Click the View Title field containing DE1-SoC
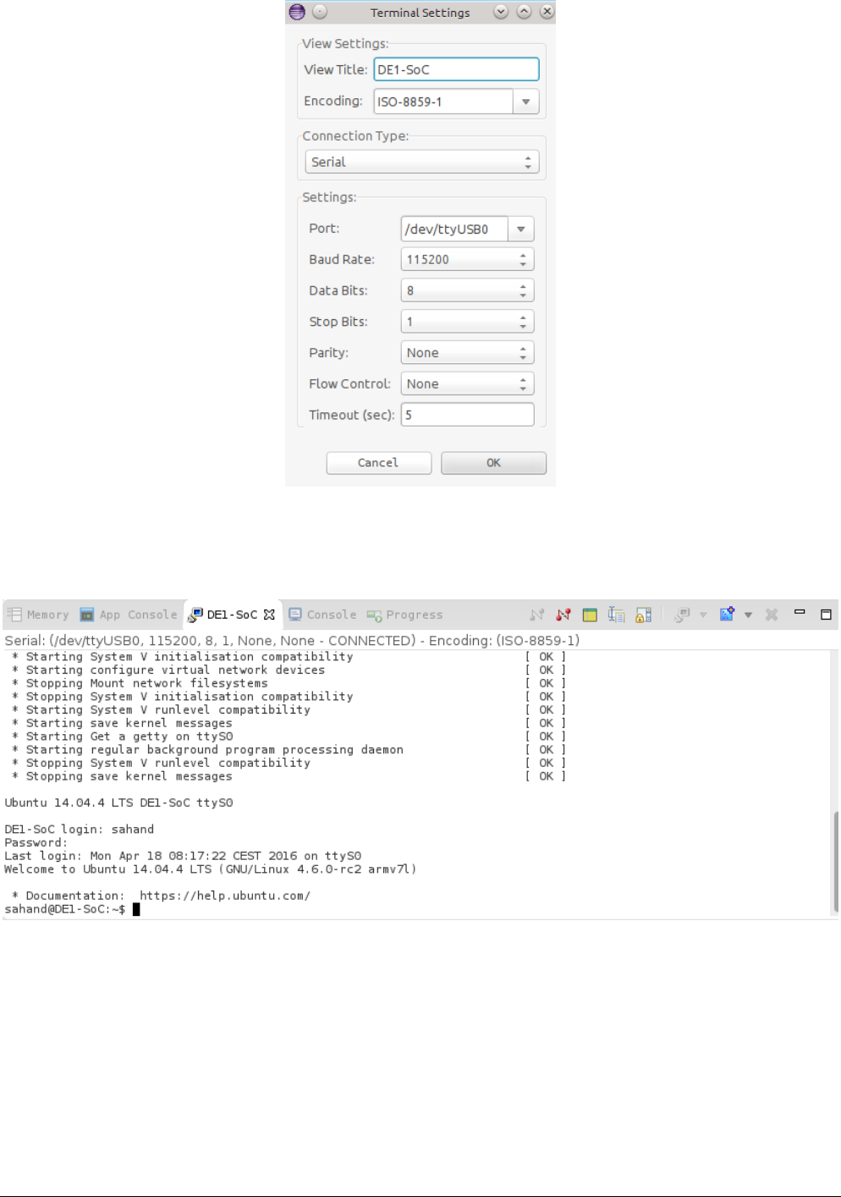This screenshot has height=1197, width=841. tap(456, 69)
